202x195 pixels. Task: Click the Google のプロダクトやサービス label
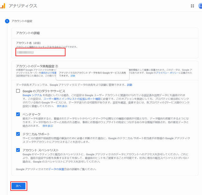pyautogui.click(x=44, y=91)
